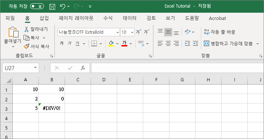Open the Name Box dropdown arrow
264x139 pixels.
(x=36, y=68)
